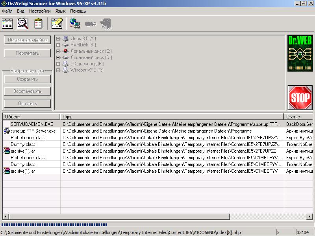Viewport: 315px width, 236px height.
Task: Open the clipboard checklist toolbar icon
Action: [38, 24]
